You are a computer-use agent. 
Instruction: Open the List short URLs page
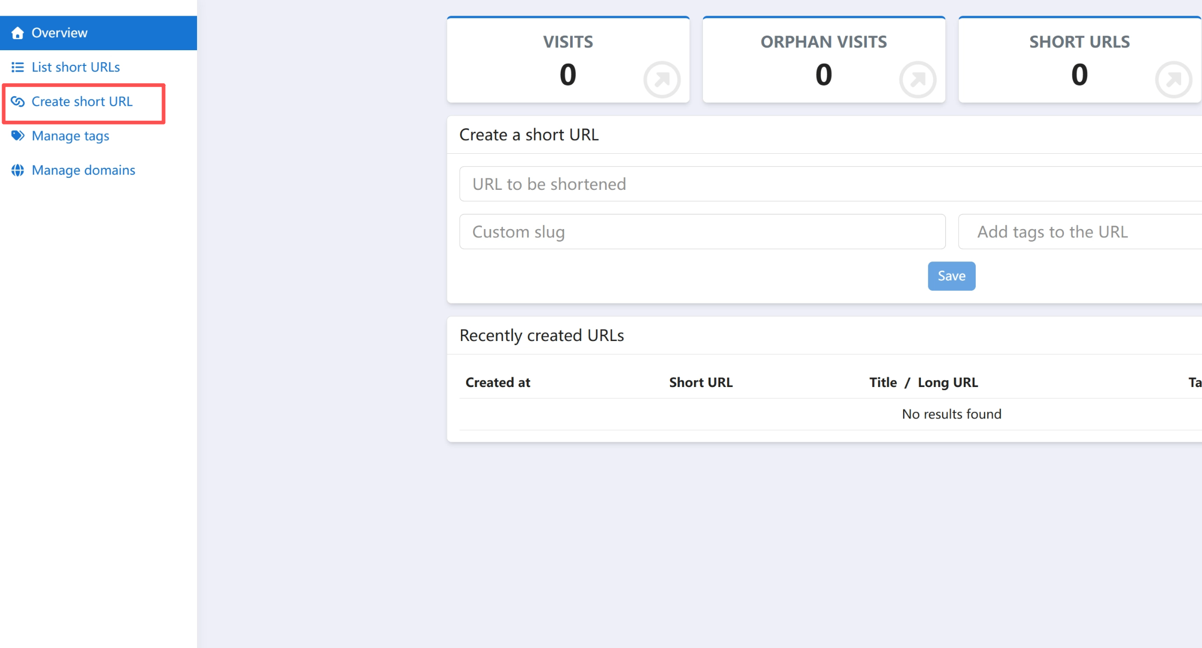pos(76,67)
